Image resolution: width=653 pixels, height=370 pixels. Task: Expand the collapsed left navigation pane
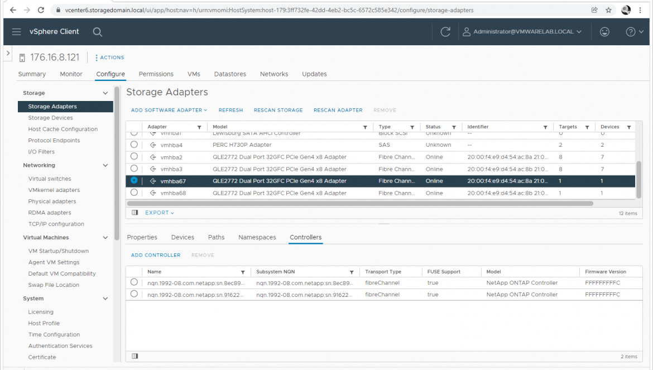8,53
